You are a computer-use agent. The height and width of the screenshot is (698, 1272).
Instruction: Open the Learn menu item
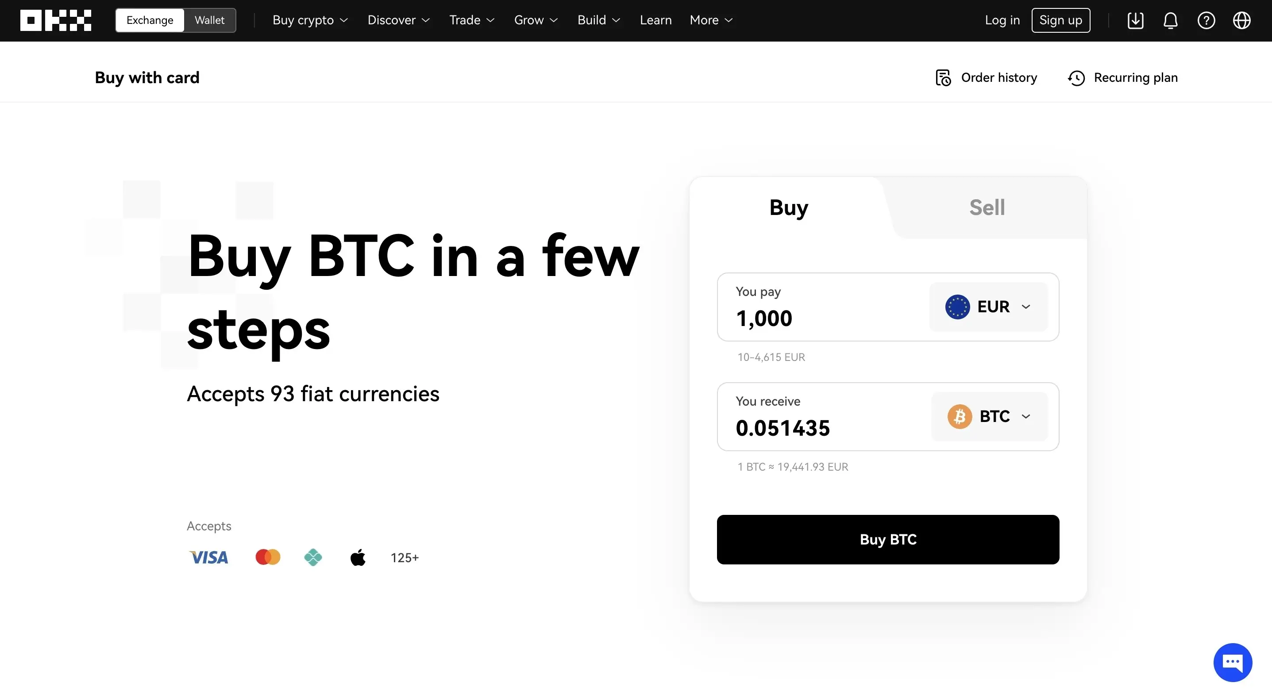[655, 20]
